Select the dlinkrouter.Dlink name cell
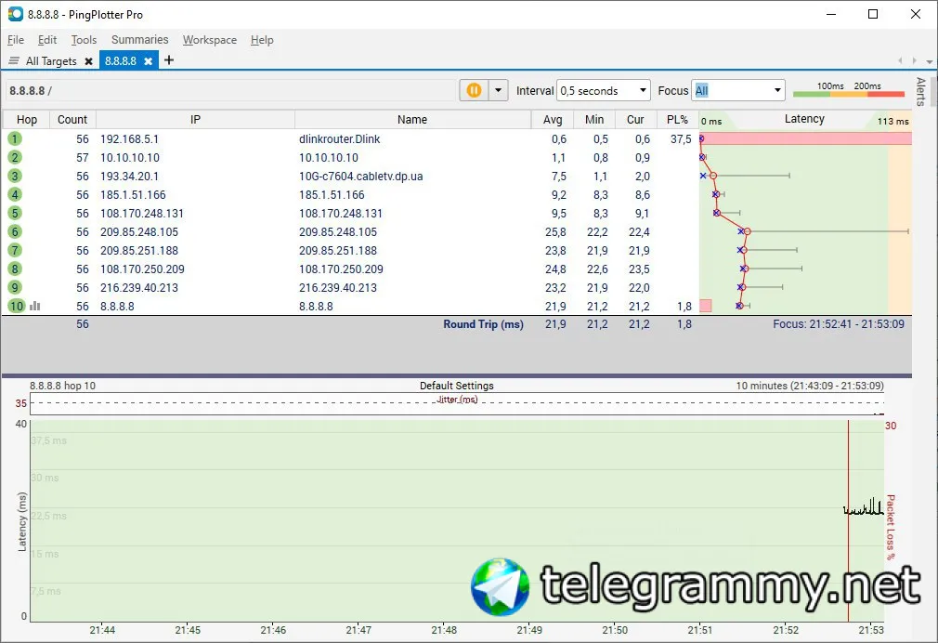 [x=340, y=138]
